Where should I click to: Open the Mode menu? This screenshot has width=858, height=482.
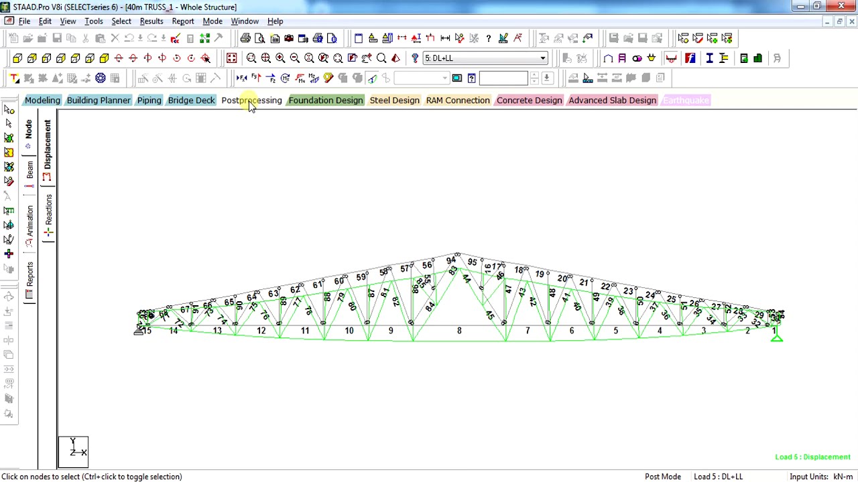[212, 21]
